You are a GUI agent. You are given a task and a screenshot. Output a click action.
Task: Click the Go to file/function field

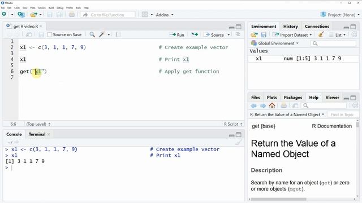(x=108, y=15)
